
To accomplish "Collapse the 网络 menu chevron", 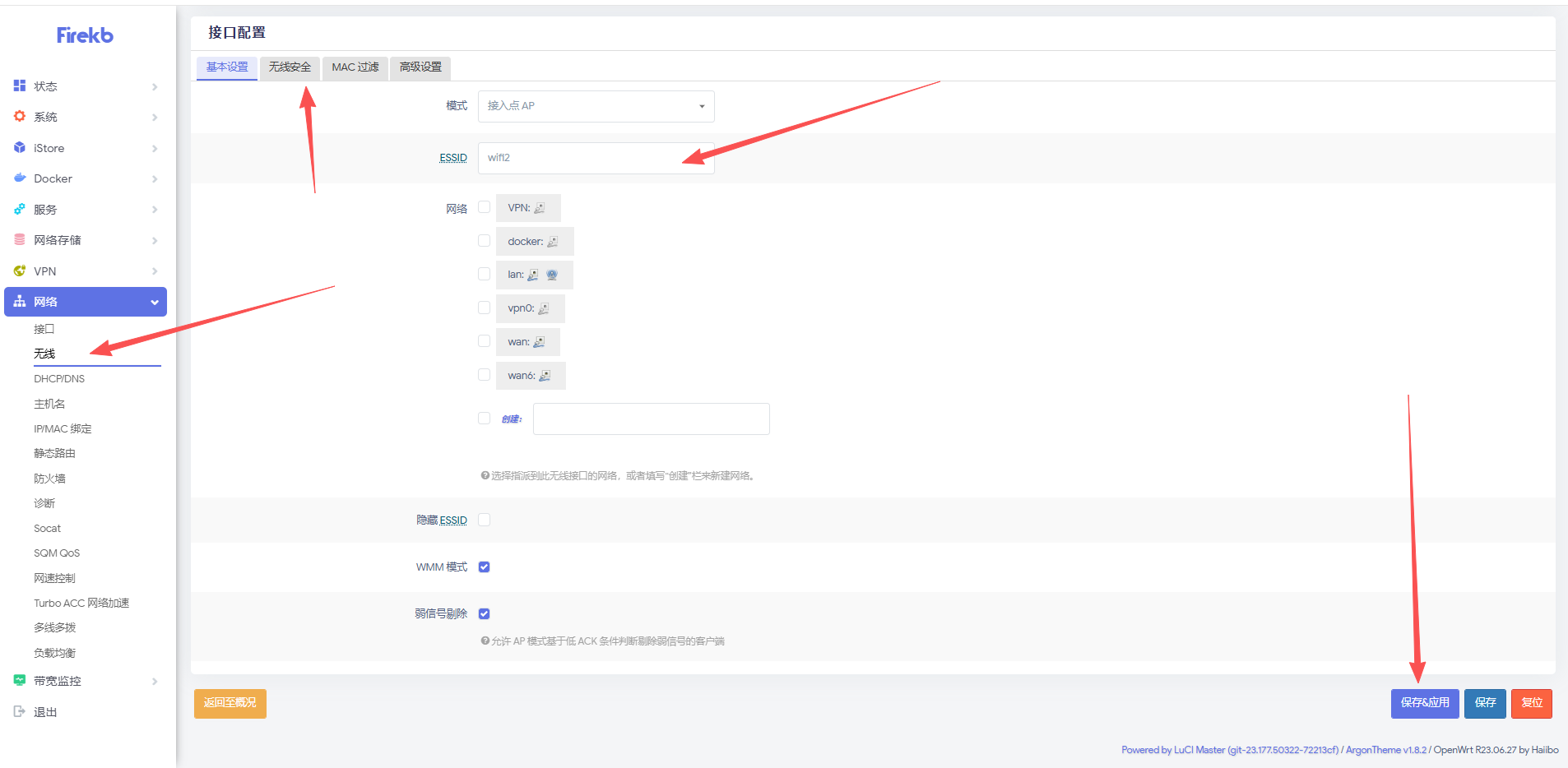I will pos(155,302).
